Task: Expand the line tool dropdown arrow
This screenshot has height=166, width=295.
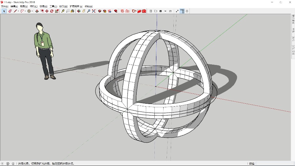Action: (18, 11)
